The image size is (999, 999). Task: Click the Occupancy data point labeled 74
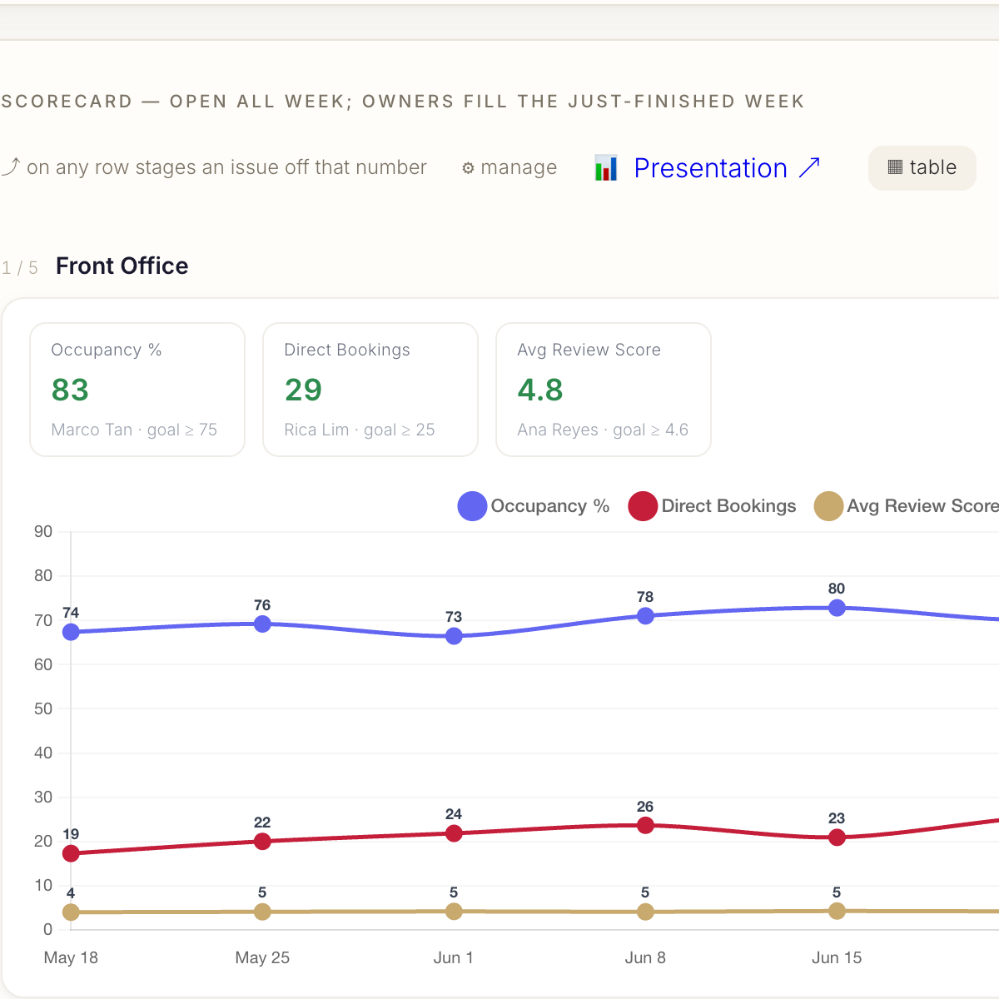pyautogui.click(x=71, y=632)
